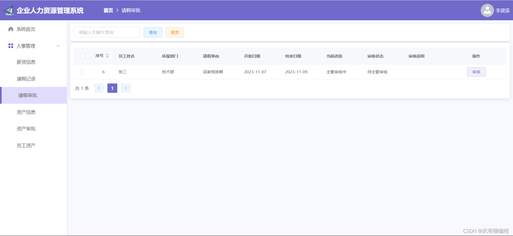Image resolution: width=513 pixels, height=236 pixels.
Task: Click the 主管审核中 progress cell
Action: click(x=336, y=72)
